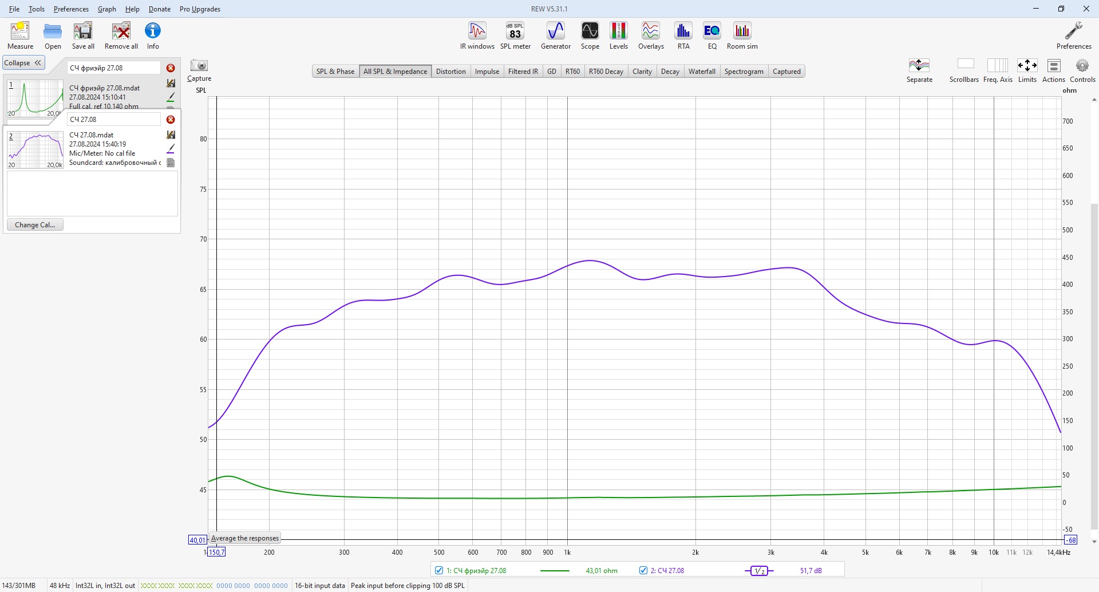Select measurement 2 thumbnail

(35, 149)
